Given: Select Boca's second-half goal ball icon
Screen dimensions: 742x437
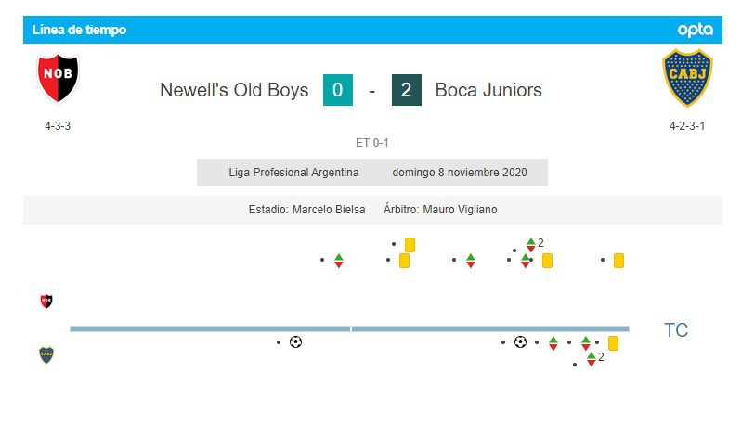Looking at the screenshot, I should pyautogui.click(x=520, y=342).
